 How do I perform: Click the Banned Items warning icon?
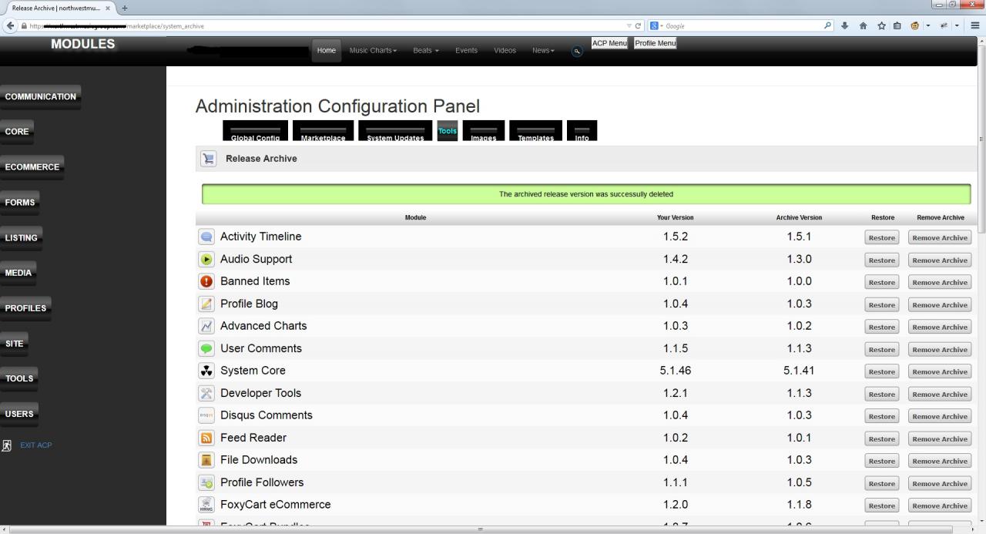[x=206, y=282]
